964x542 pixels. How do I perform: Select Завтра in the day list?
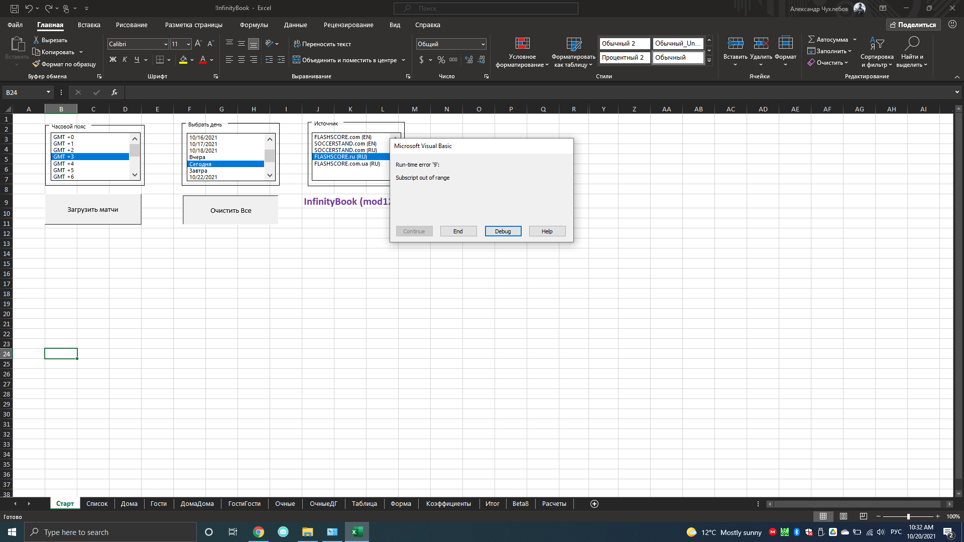[225, 171]
